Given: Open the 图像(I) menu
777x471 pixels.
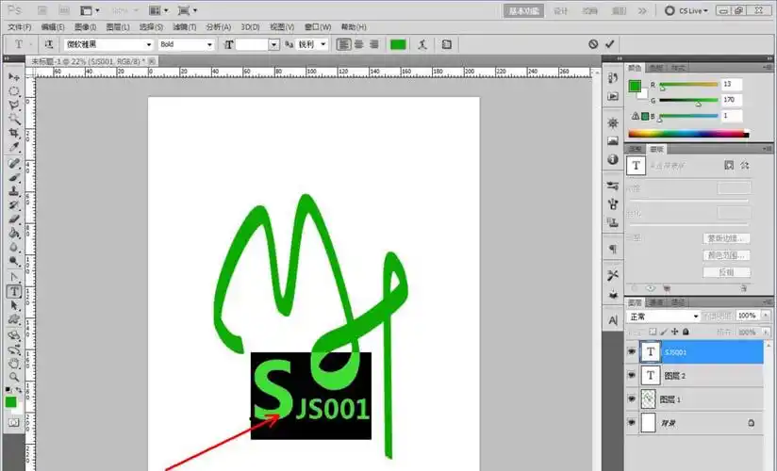Looking at the screenshot, I should (x=85, y=26).
